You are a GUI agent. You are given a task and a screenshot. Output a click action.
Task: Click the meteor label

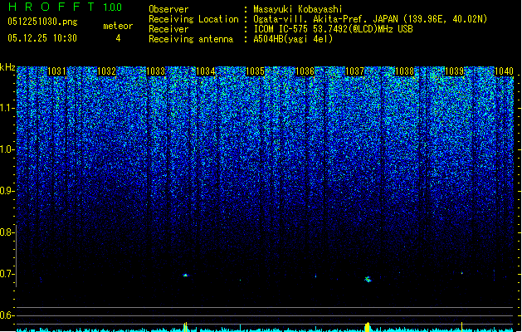118,26
